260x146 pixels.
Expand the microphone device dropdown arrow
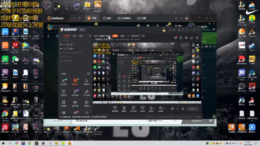tap(155, 108)
